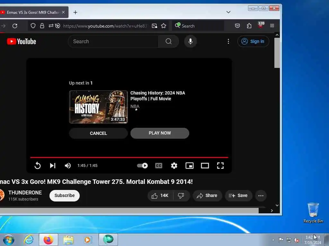Screen dimensions: 329x246
Task: Click the Firefox forward arrow
Action: point(3,26)
